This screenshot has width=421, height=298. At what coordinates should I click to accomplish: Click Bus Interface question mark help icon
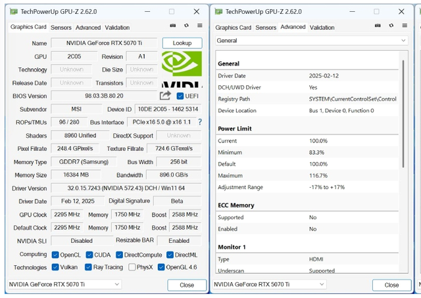(200, 122)
